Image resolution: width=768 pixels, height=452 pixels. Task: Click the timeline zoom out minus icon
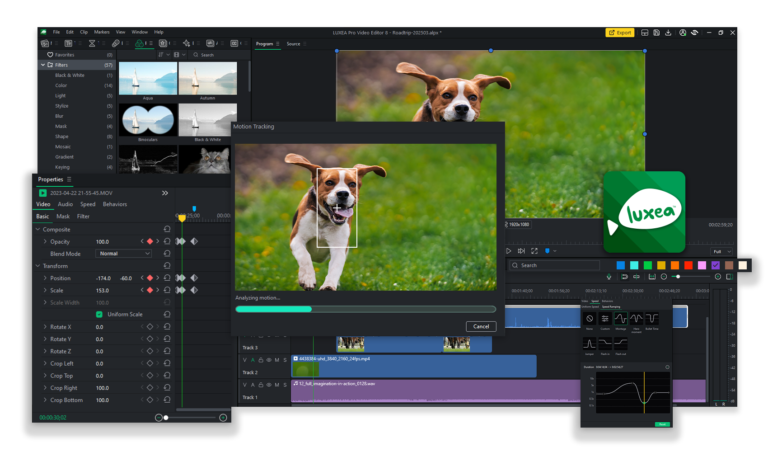coord(664,277)
